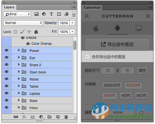155x124 pixels.
Task: Filter layers by pixel image kind
Action: 36,14
